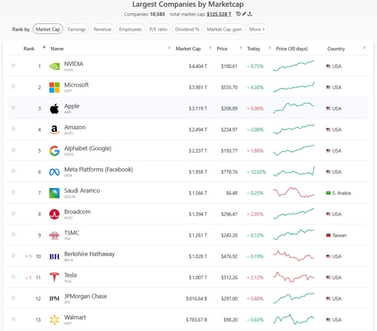Sort by the Market Cap column header
Screen dimensions: 377x331
click(x=188, y=49)
